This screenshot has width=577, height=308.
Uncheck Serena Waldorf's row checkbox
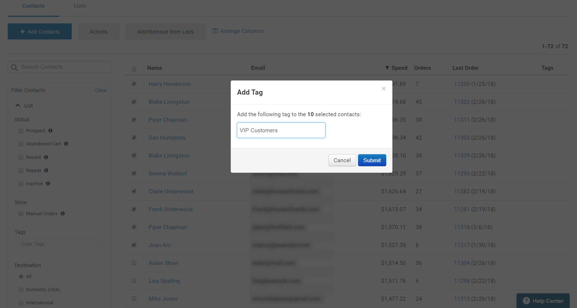pyautogui.click(x=134, y=173)
